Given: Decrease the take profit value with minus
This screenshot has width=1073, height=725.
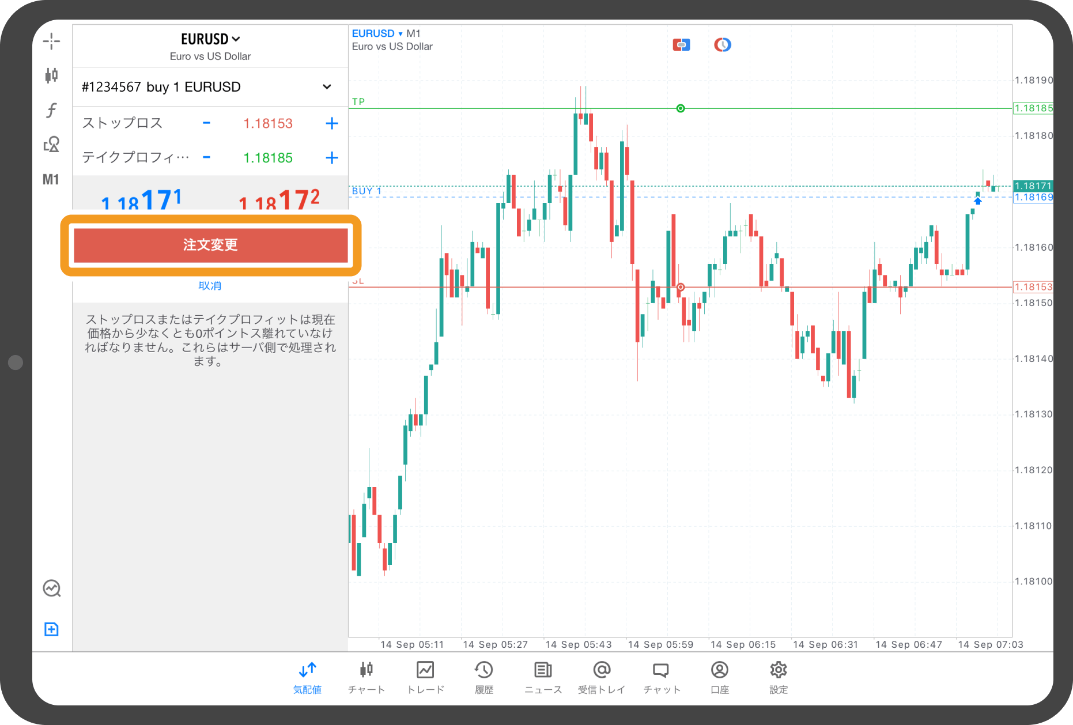Looking at the screenshot, I should [206, 157].
